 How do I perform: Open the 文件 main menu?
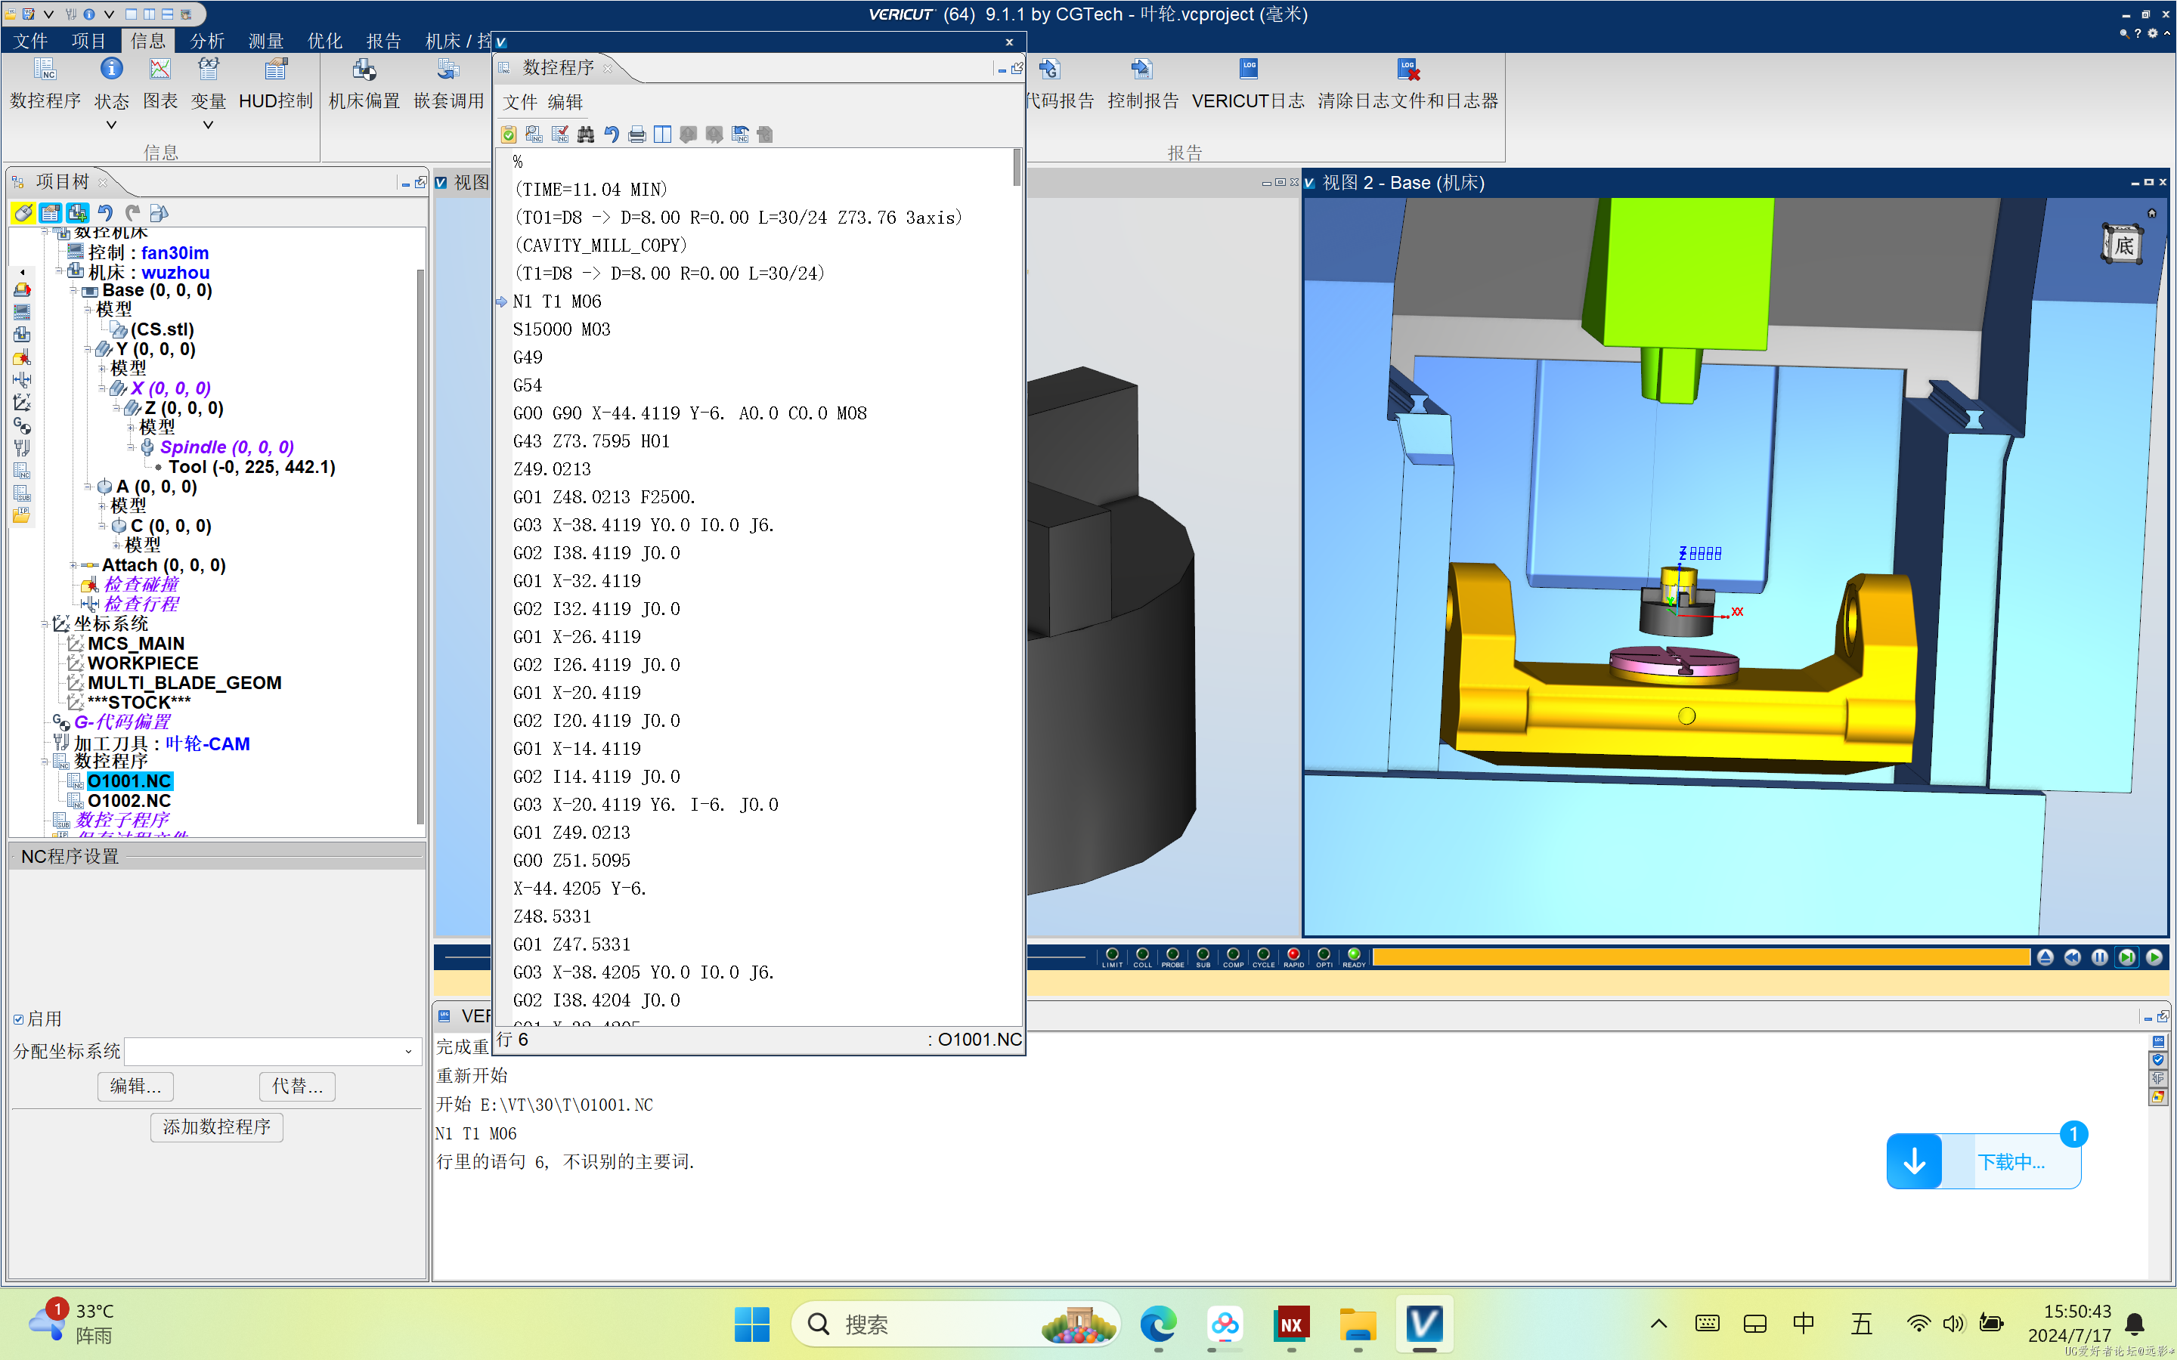pyautogui.click(x=30, y=41)
